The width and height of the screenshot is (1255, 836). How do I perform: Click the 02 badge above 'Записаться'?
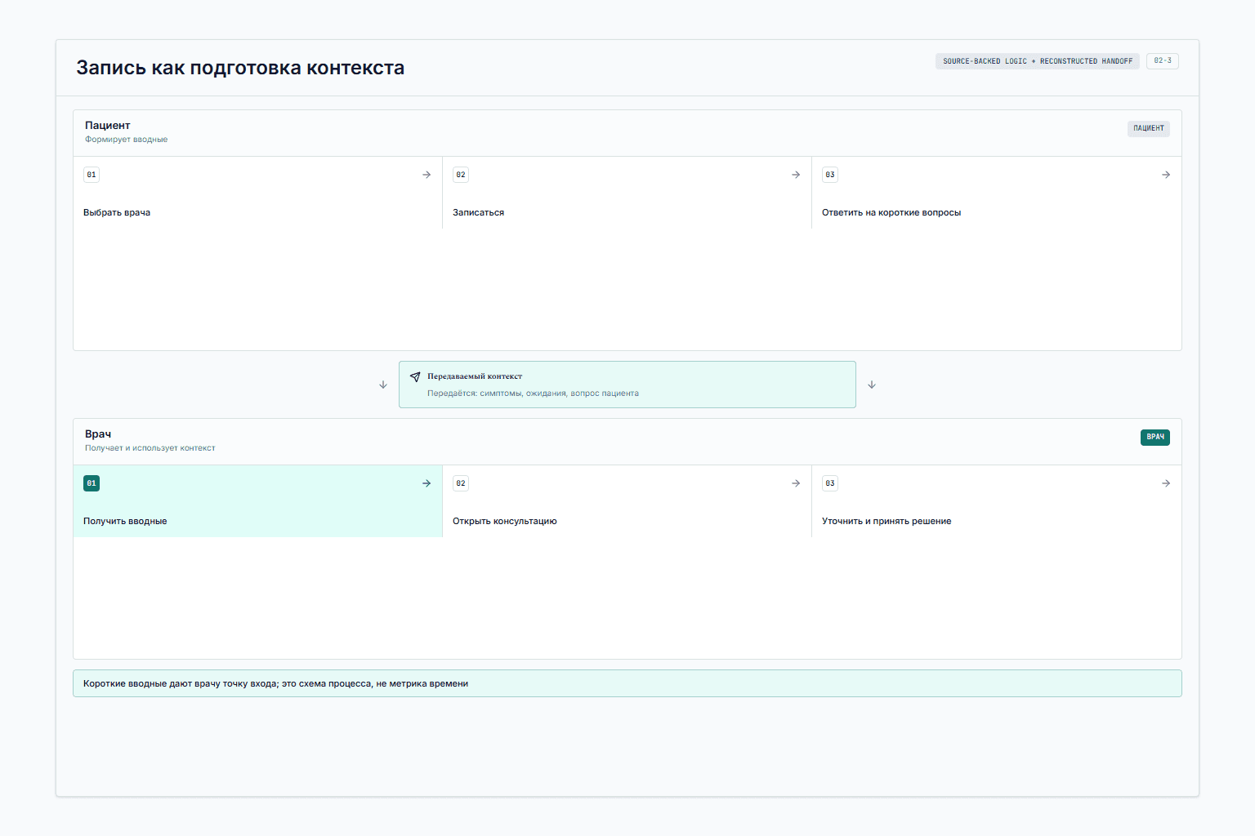(461, 175)
